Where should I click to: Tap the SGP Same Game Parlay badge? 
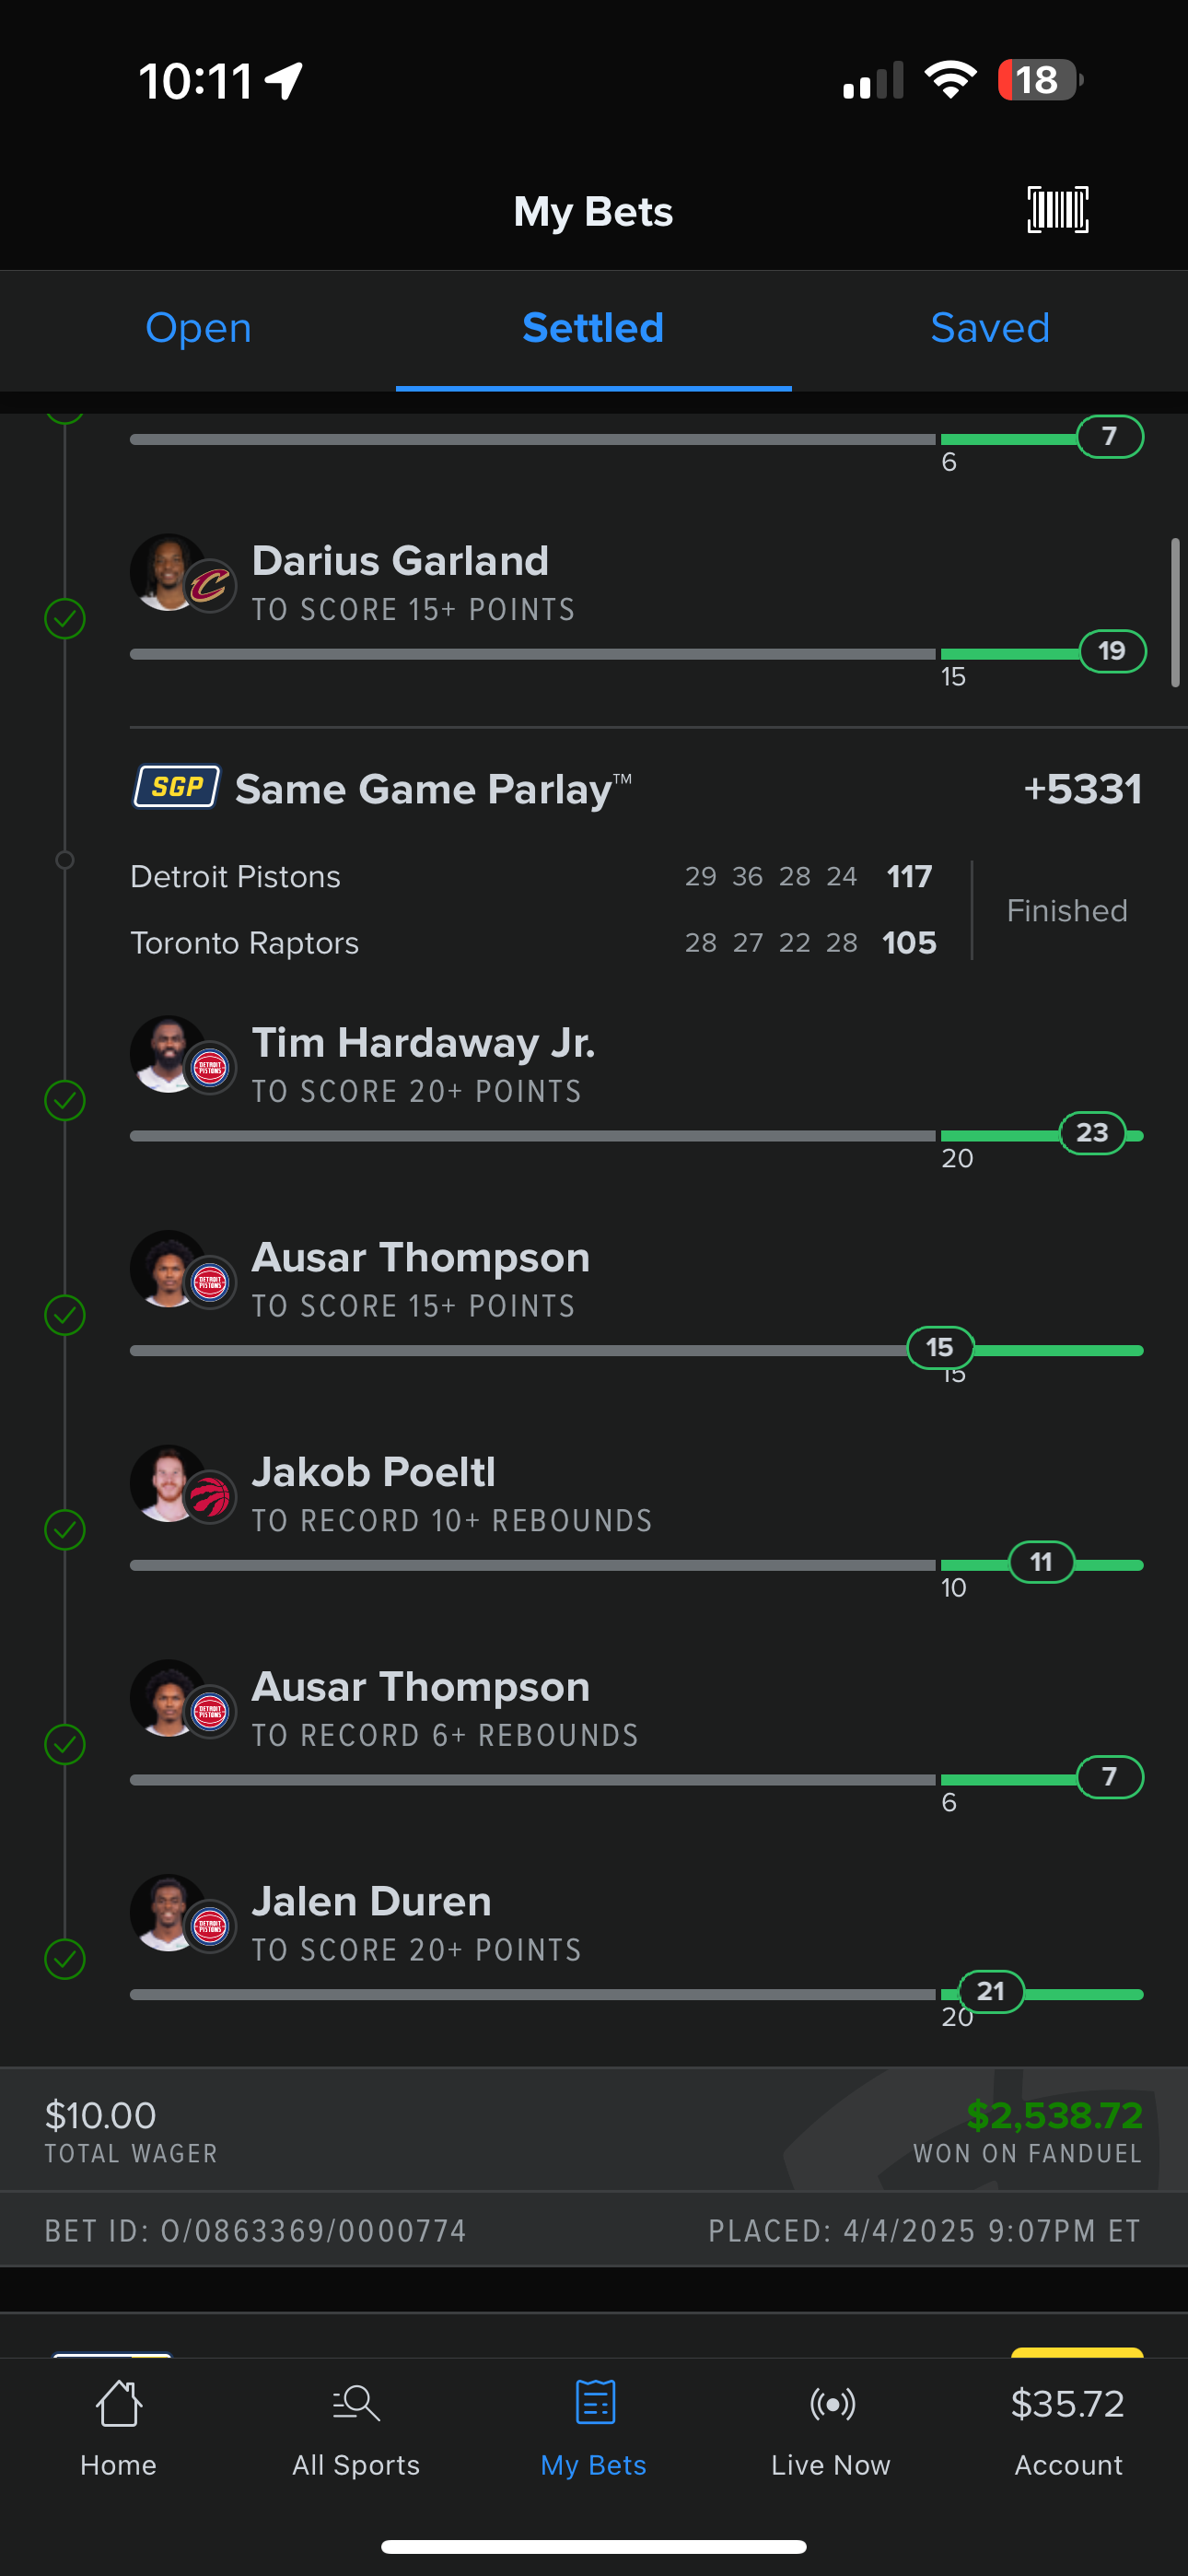tap(177, 787)
